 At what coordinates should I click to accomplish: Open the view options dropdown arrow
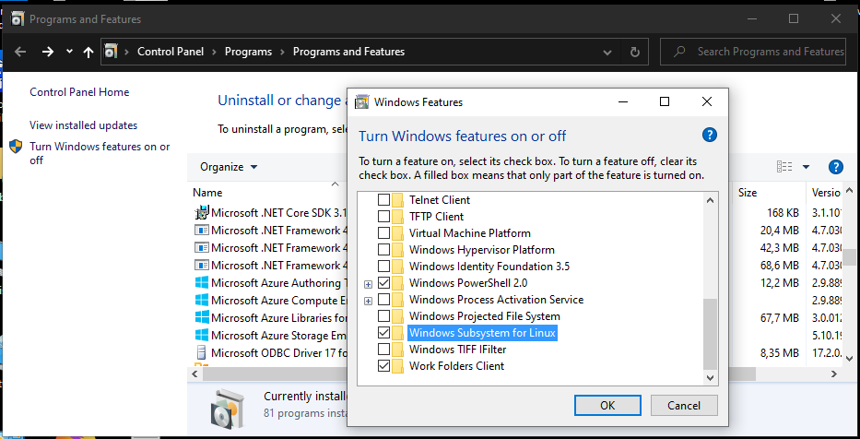coord(806,167)
